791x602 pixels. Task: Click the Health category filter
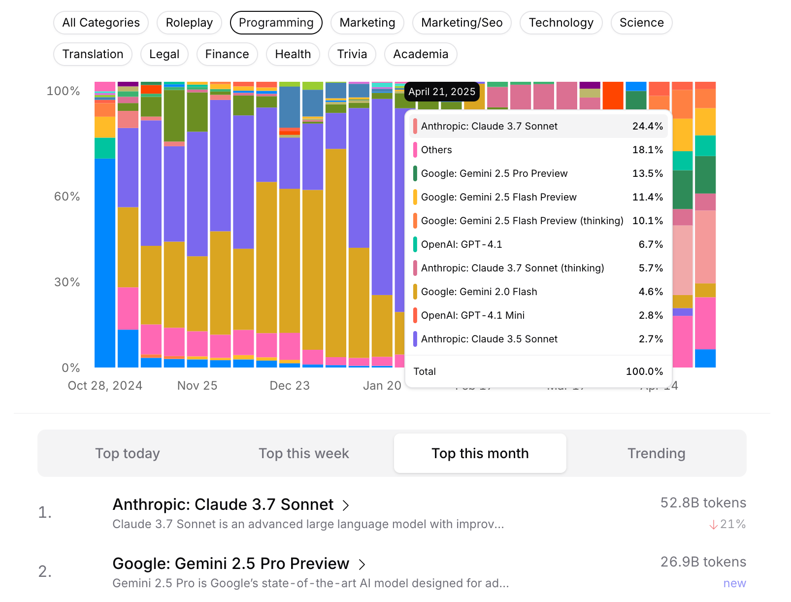pyautogui.click(x=293, y=54)
